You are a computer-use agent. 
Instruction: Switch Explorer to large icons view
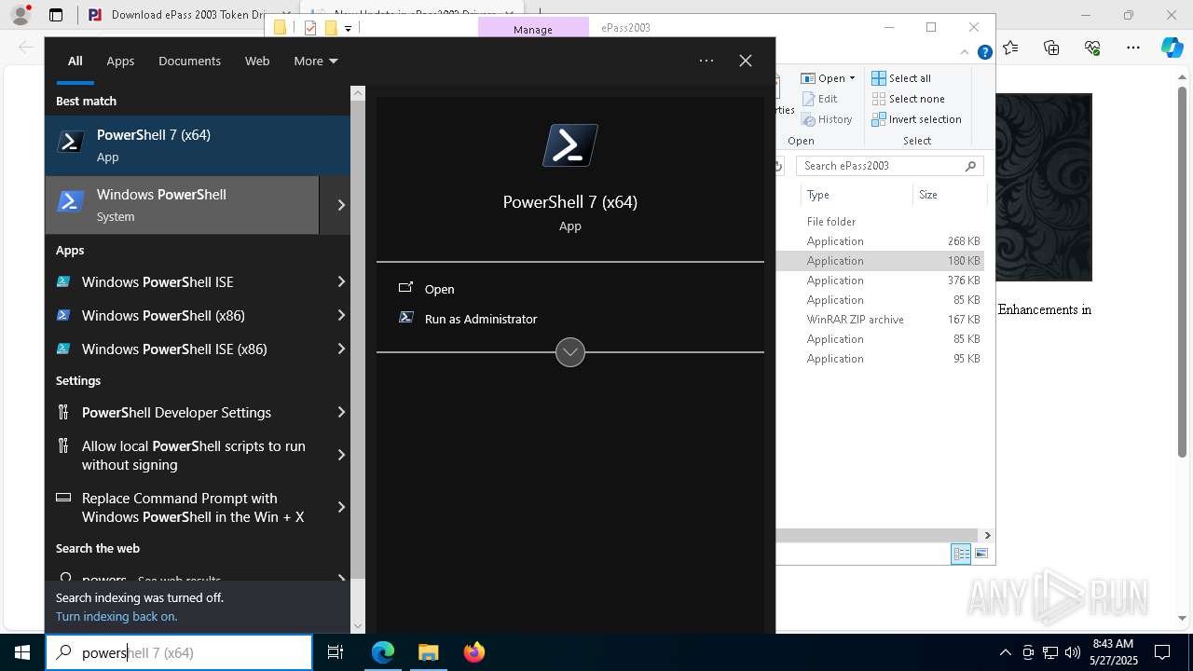tap(980, 554)
